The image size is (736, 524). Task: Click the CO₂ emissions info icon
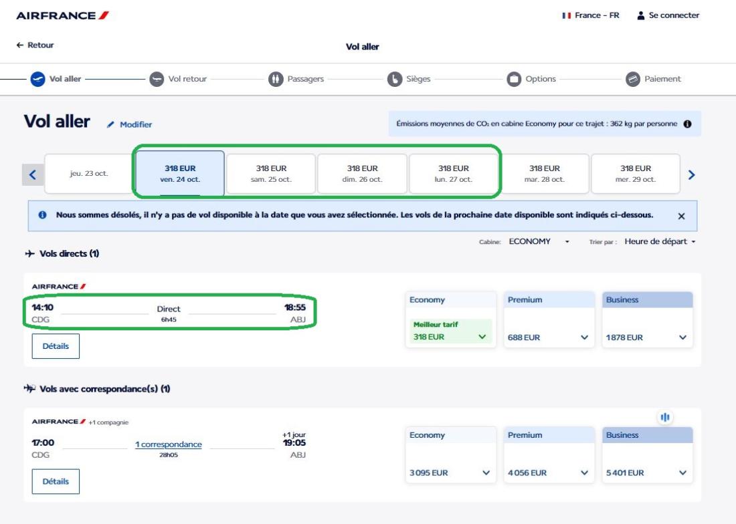(x=686, y=124)
